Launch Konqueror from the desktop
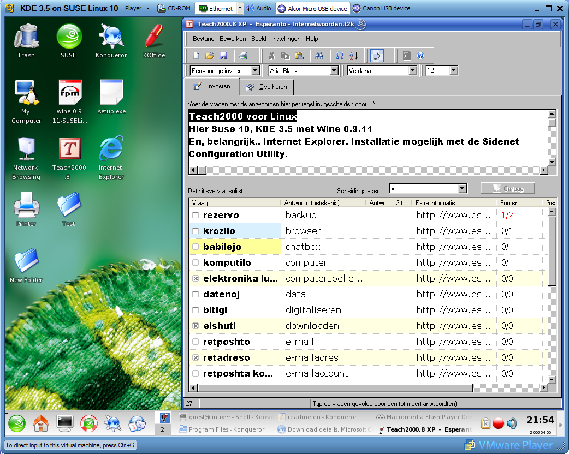 click(x=111, y=41)
